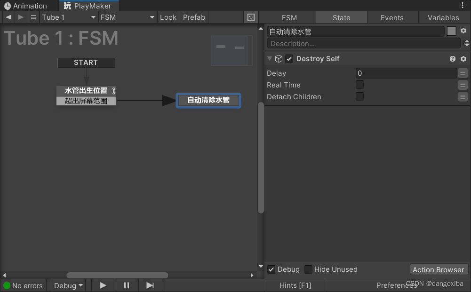The width and height of the screenshot is (471, 292).
Task: Open Destroy Self action settings gear
Action: pyautogui.click(x=463, y=59)
